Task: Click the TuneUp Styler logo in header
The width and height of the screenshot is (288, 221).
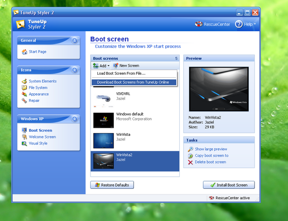Action: (20, 24)
